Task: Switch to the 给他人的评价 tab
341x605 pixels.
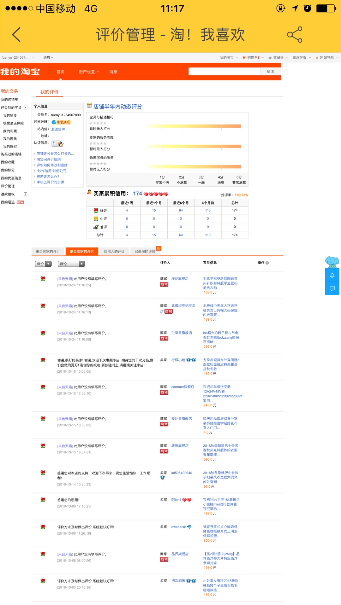Action: [114, 251]
